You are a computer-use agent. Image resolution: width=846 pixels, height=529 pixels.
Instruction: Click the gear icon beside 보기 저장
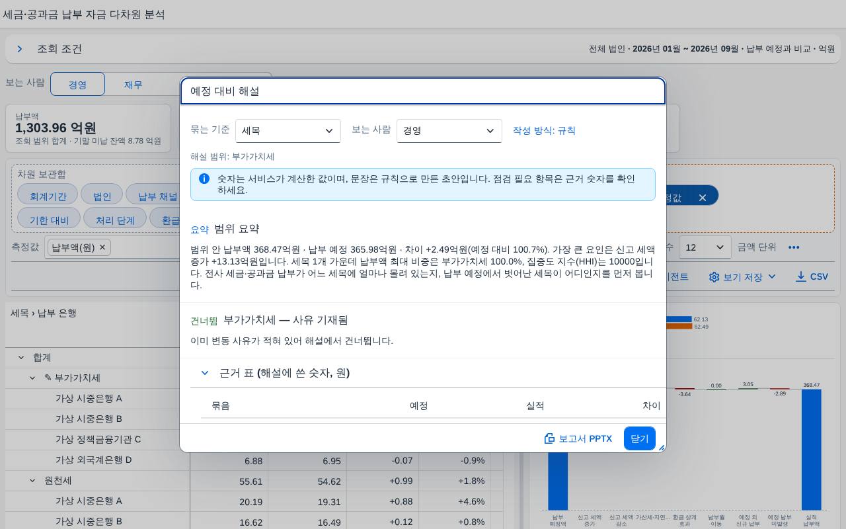[x=714, y=277]
